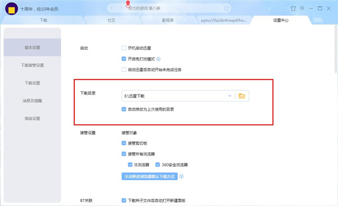Check 启动迅雷后自动开始未完成任务
The height and width of the screenshot is (206, 338).
point(124,70)
